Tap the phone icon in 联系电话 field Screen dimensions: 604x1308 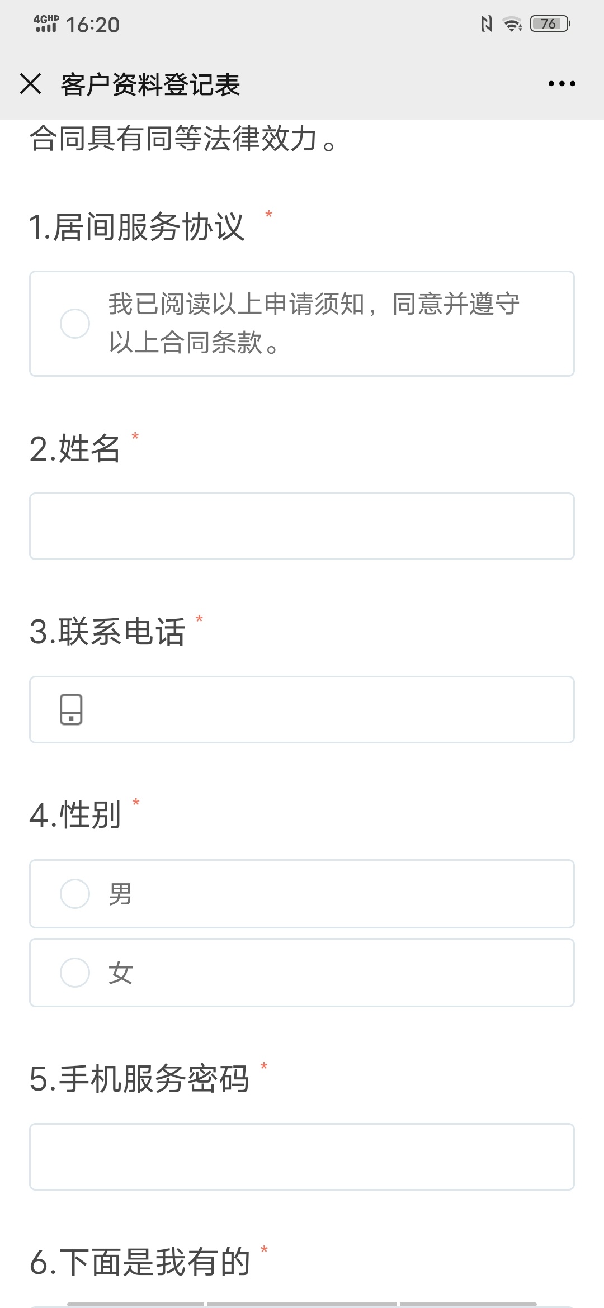(71, 709)
